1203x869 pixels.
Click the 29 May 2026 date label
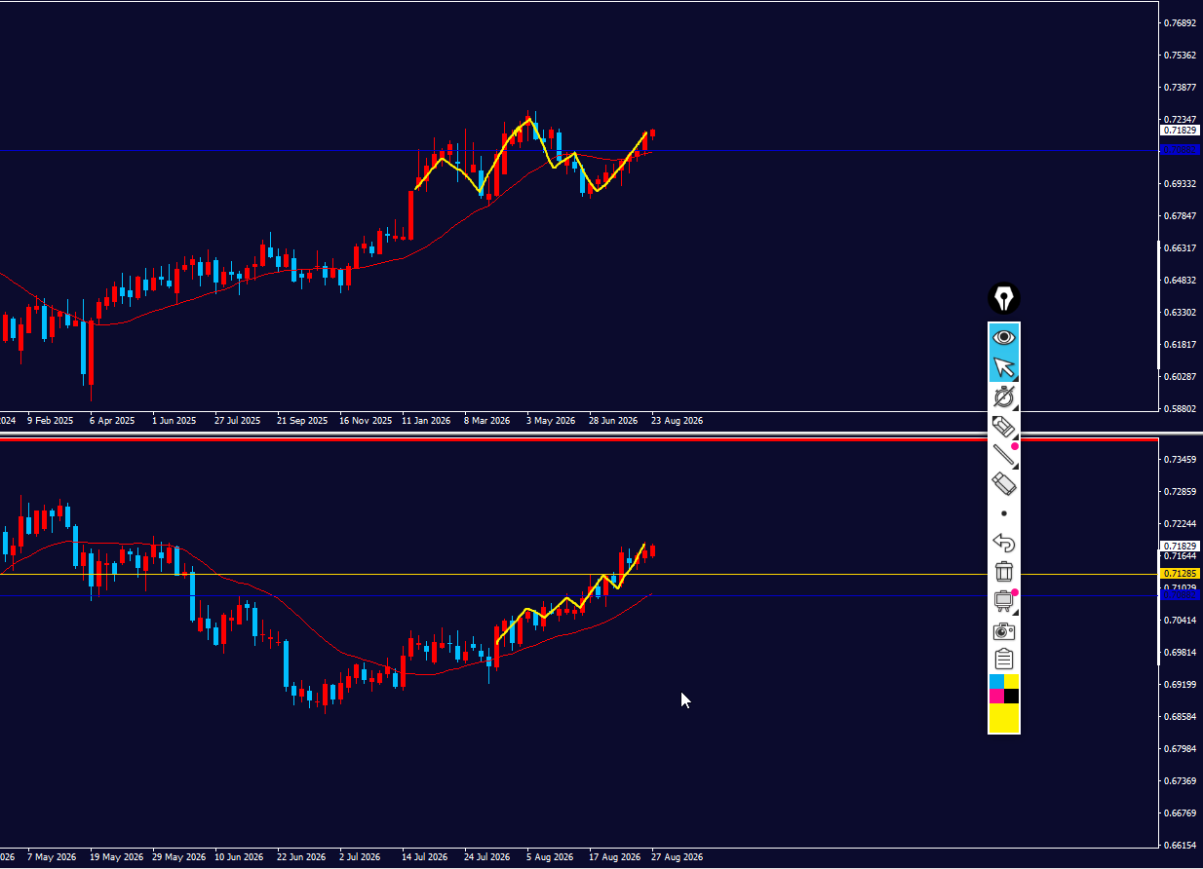178,857
